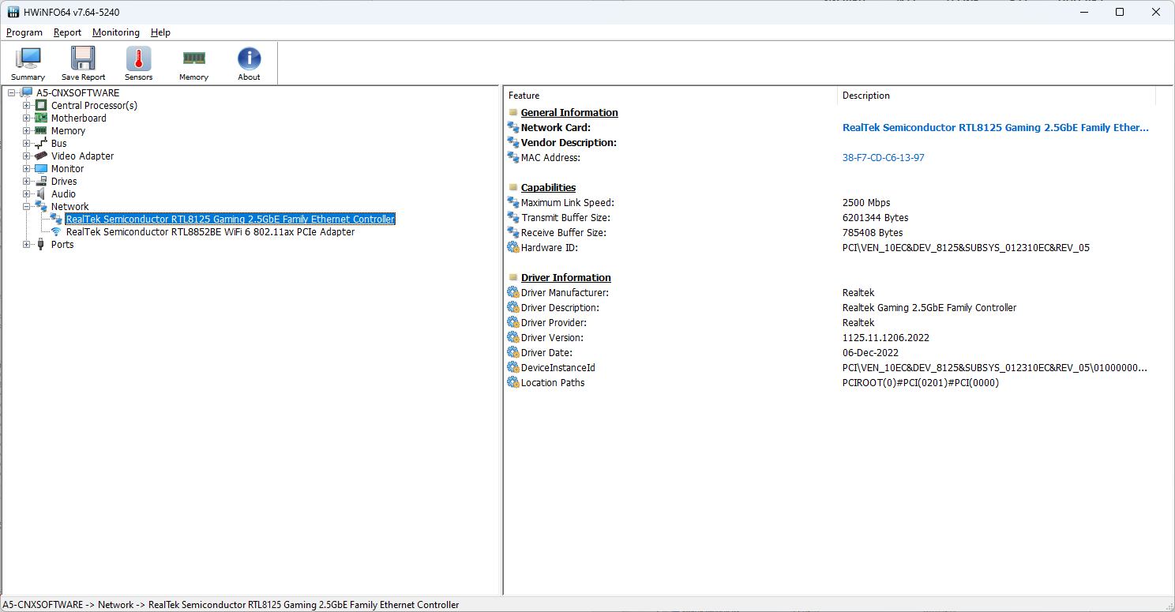This screenshot has height=612, width=1175.
Task: Click the HWiNFO64 title bar app icon
Action: click(13, 12)
